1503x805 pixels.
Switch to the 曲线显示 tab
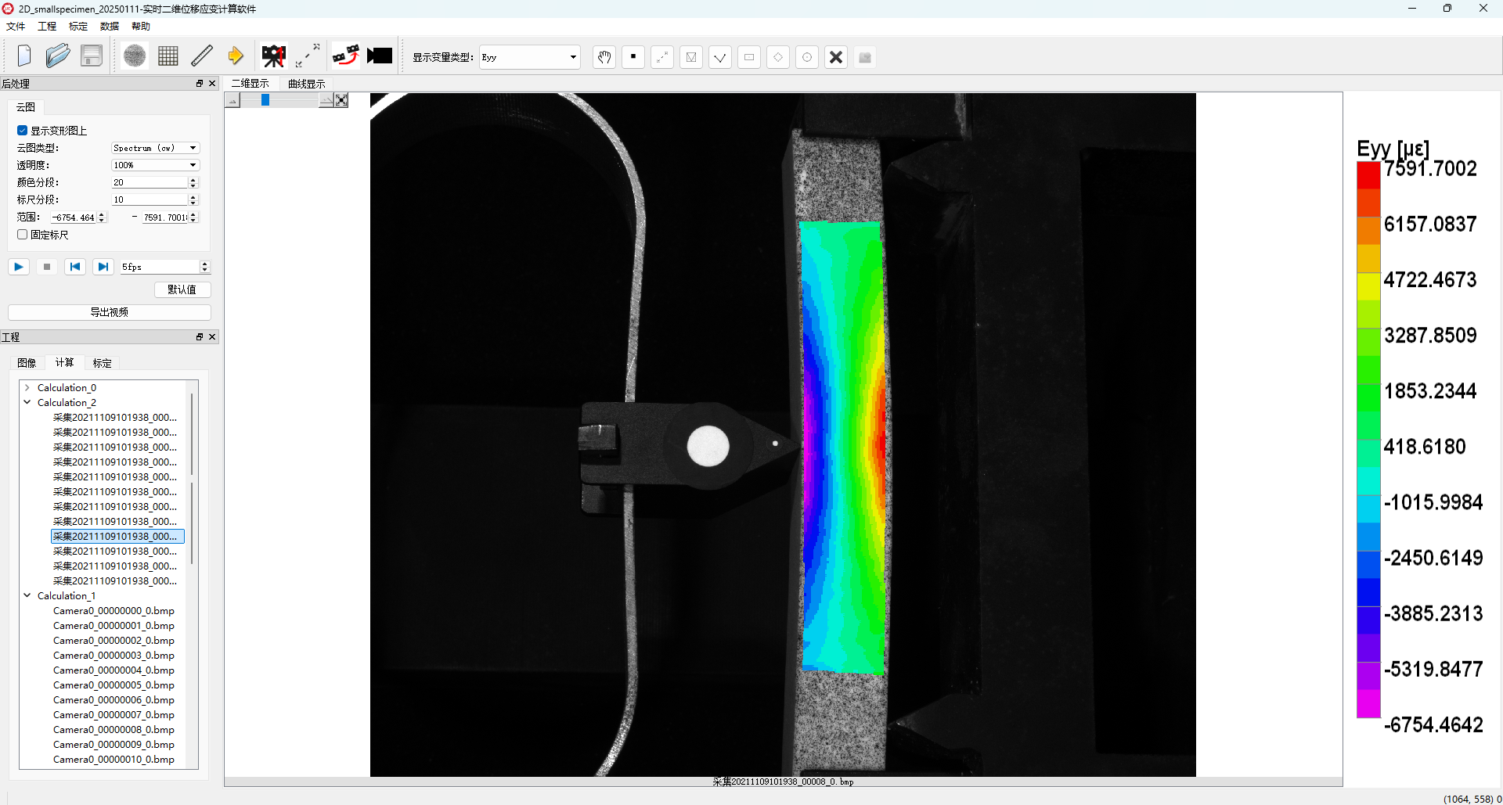tap(306, 84)
